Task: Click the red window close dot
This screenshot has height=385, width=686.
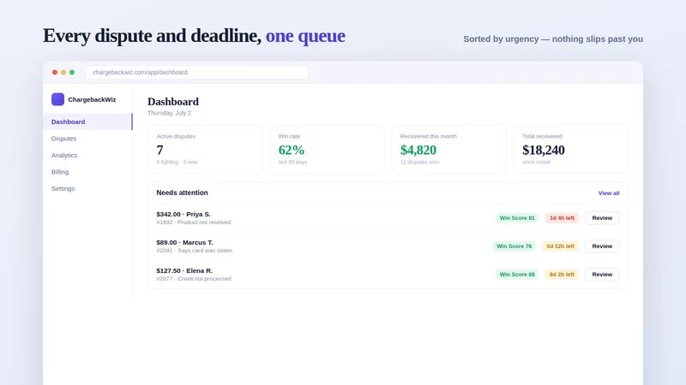Action: pyautogui.click(x=55, y=73)
